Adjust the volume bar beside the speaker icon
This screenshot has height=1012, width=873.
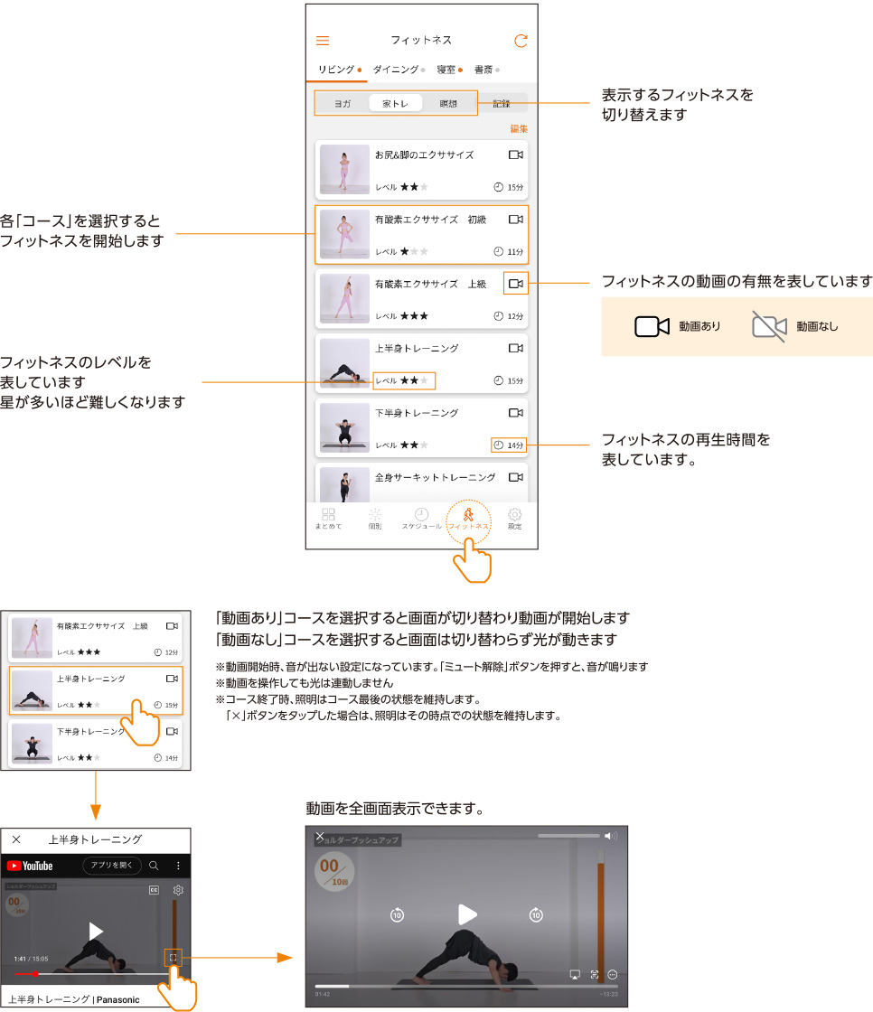(x=568, y=836)
